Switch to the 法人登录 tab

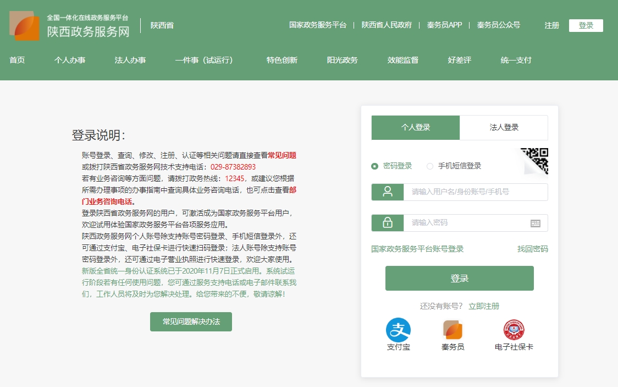point(504,127)
